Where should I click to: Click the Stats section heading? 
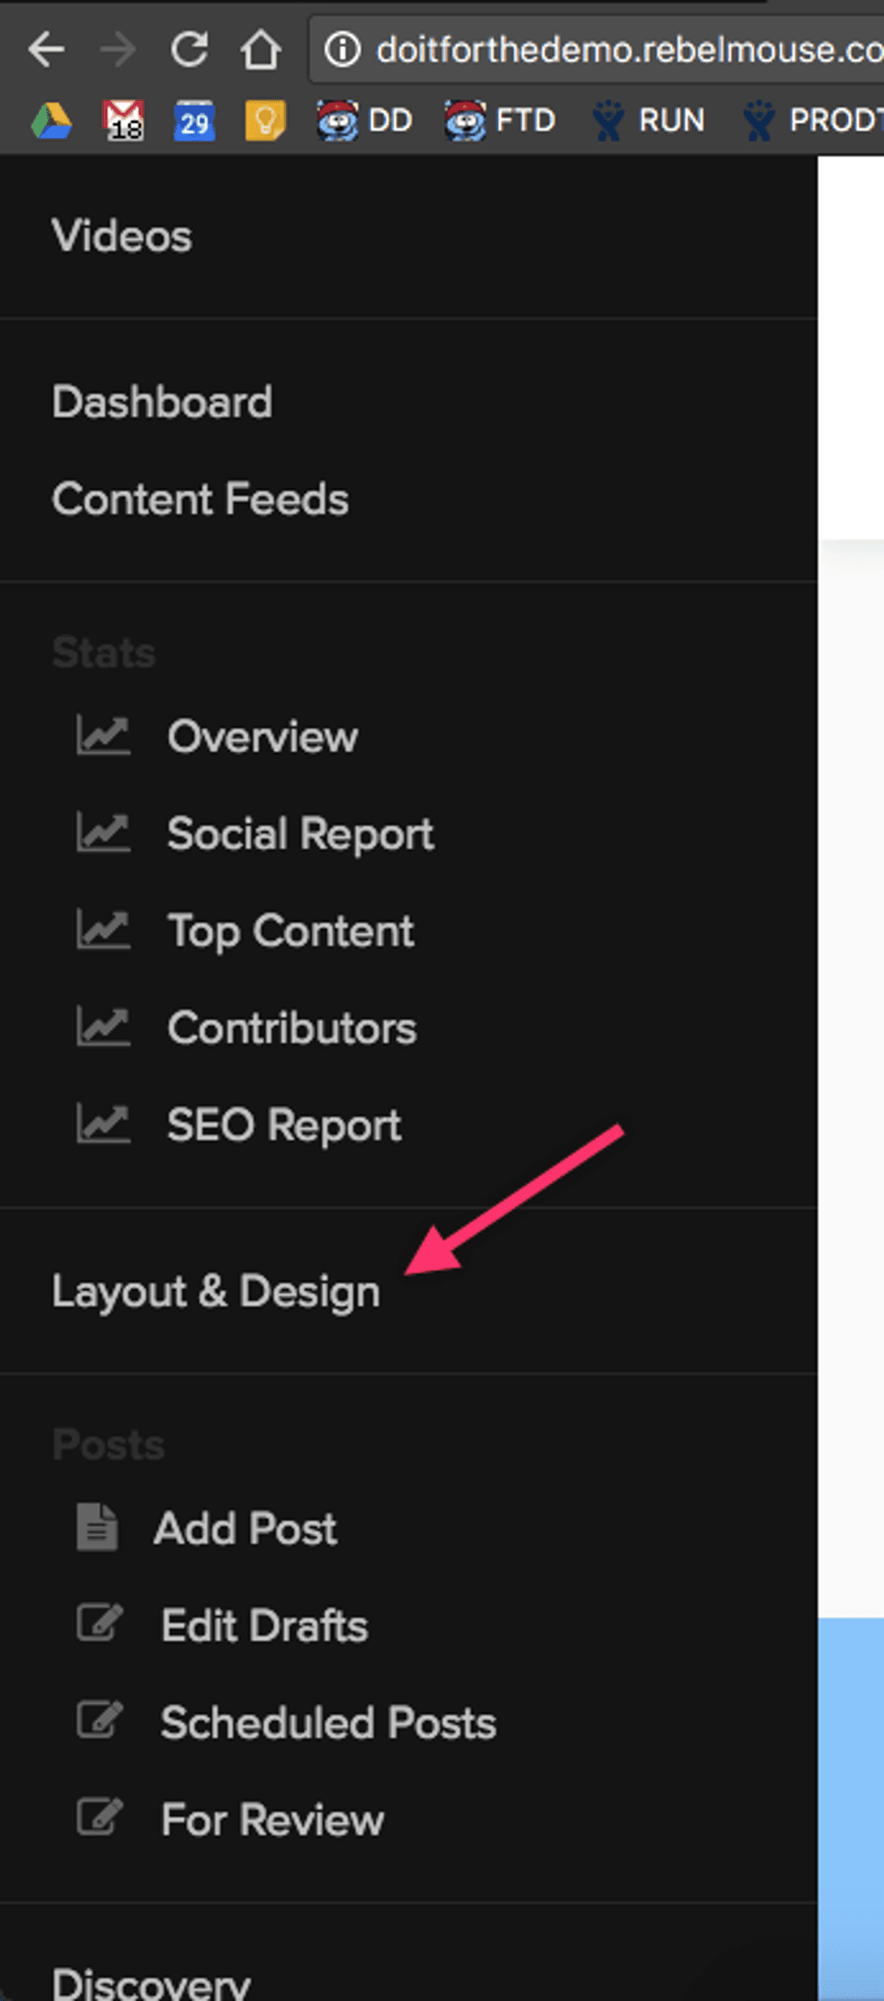pos(104,652)
